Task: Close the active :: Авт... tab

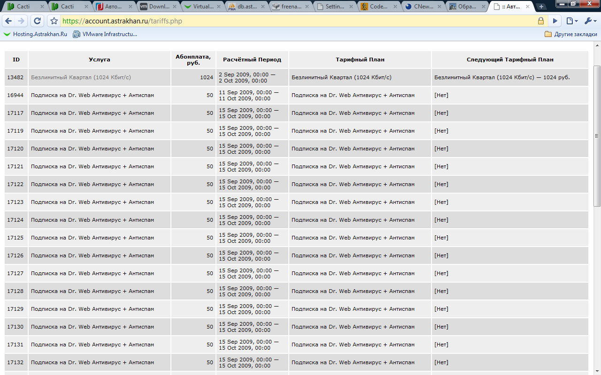Action: (x=527, y=7)
